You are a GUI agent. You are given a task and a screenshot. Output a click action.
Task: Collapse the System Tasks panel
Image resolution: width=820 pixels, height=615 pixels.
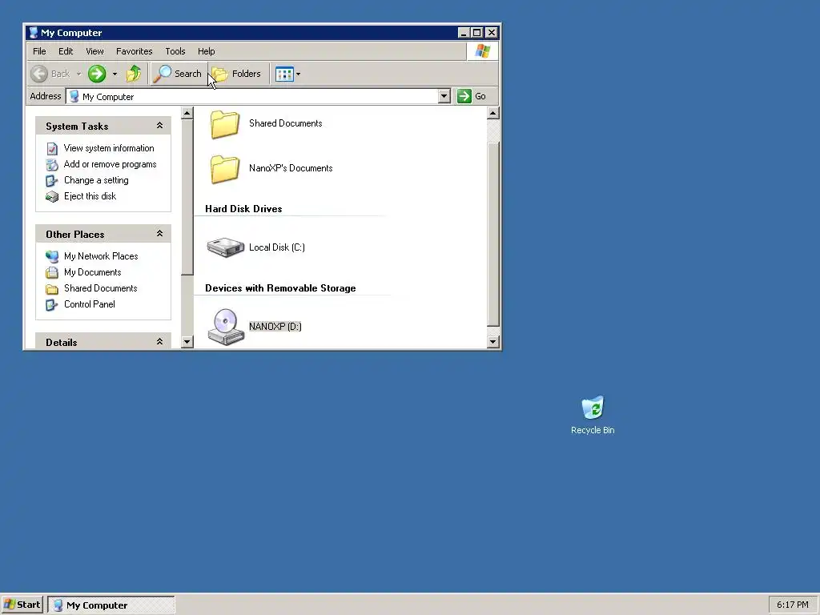159,126
